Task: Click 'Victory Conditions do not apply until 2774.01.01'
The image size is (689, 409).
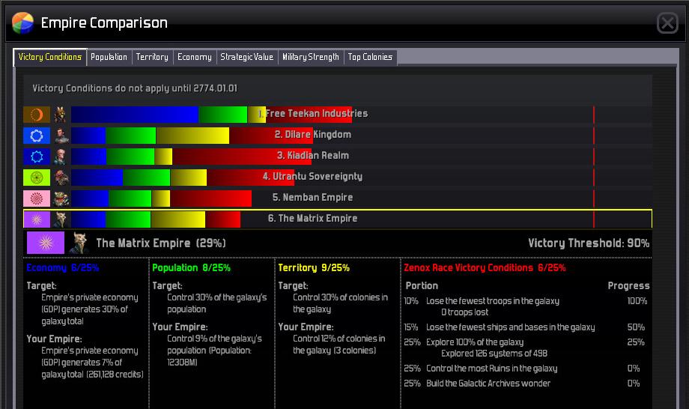Action: point(135,88)
